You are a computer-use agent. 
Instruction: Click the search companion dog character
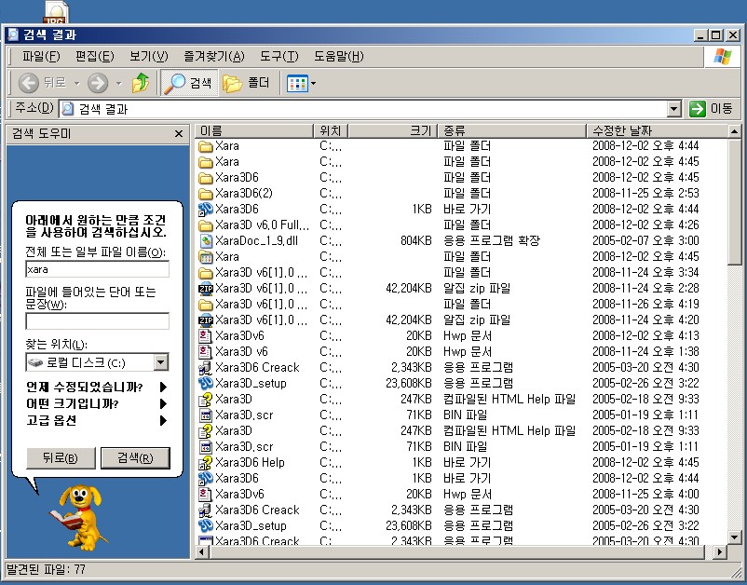point(78,518)
